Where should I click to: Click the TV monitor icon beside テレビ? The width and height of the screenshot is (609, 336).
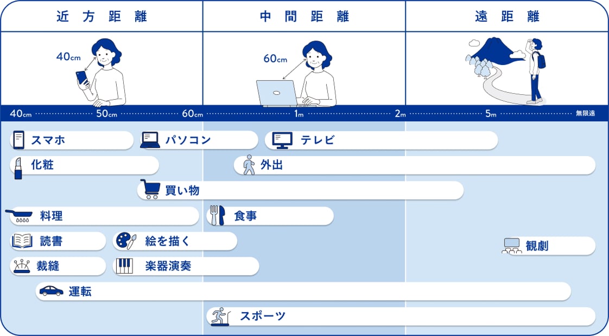282,140
